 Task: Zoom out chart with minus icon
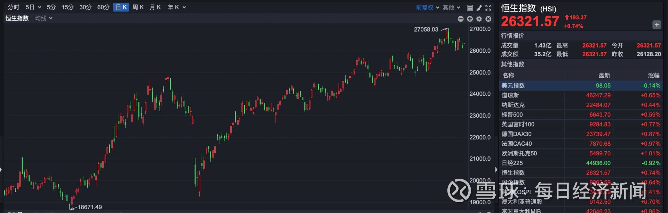point(461,19)
